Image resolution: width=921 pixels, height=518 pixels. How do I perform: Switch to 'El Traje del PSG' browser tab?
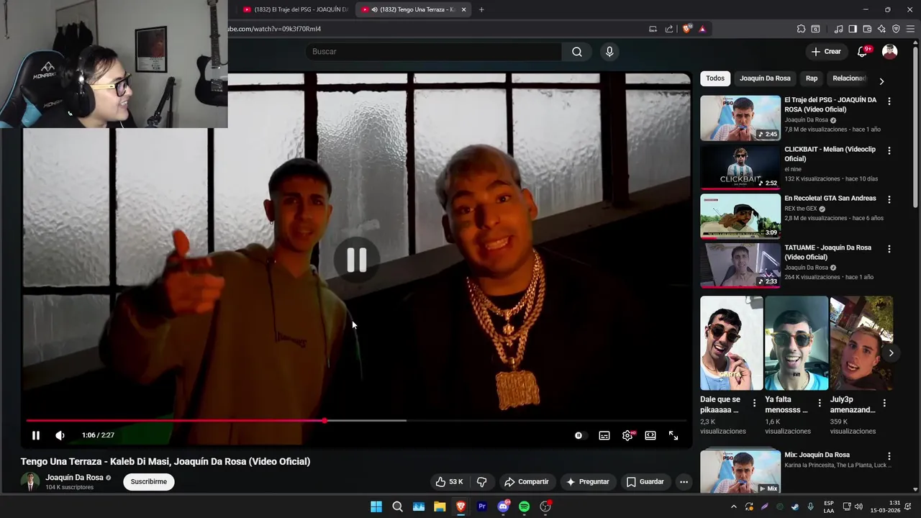(295, 9)
